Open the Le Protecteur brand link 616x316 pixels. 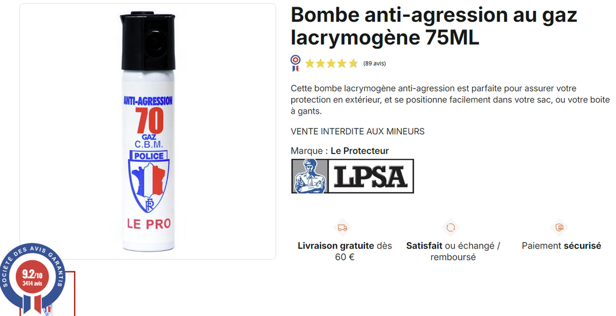[360, 151]
